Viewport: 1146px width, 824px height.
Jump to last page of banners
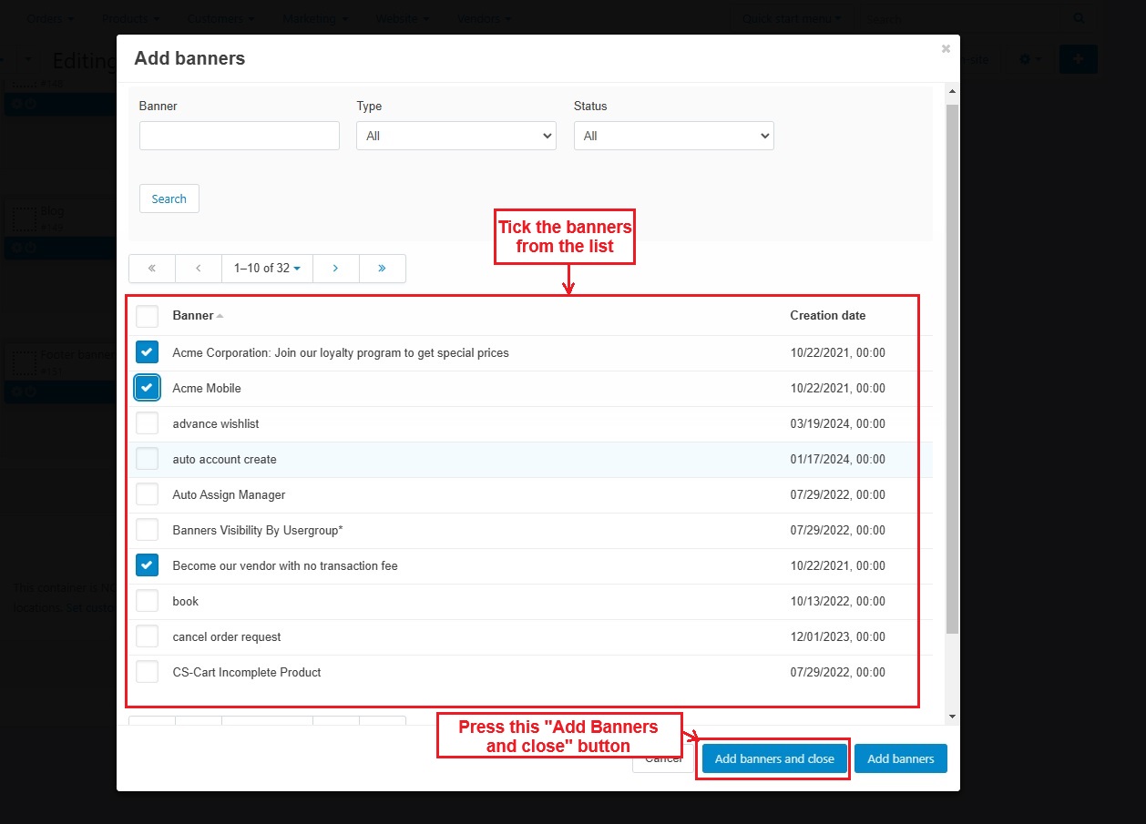tap(382, 269)
